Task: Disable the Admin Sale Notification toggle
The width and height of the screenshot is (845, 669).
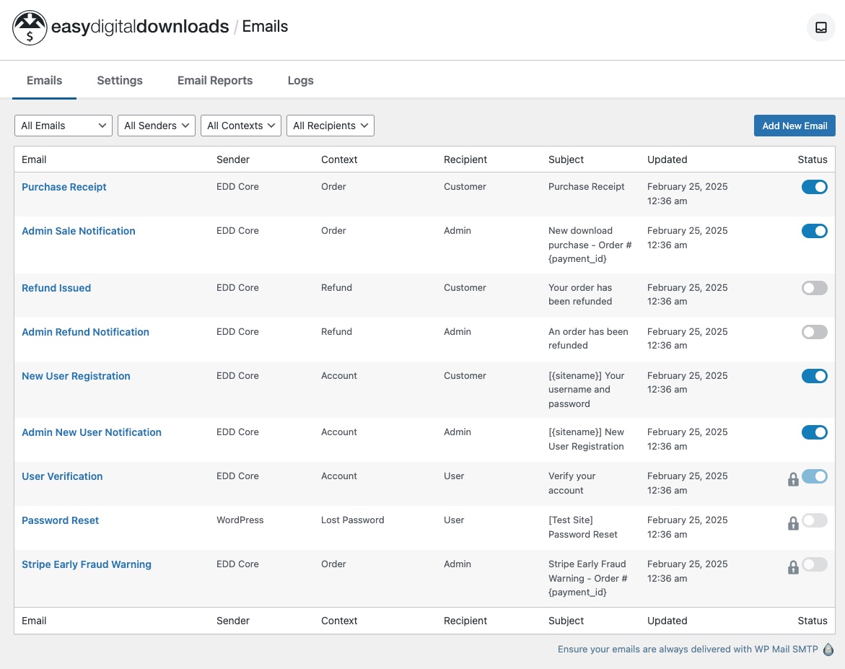Action: coord(814,231)
